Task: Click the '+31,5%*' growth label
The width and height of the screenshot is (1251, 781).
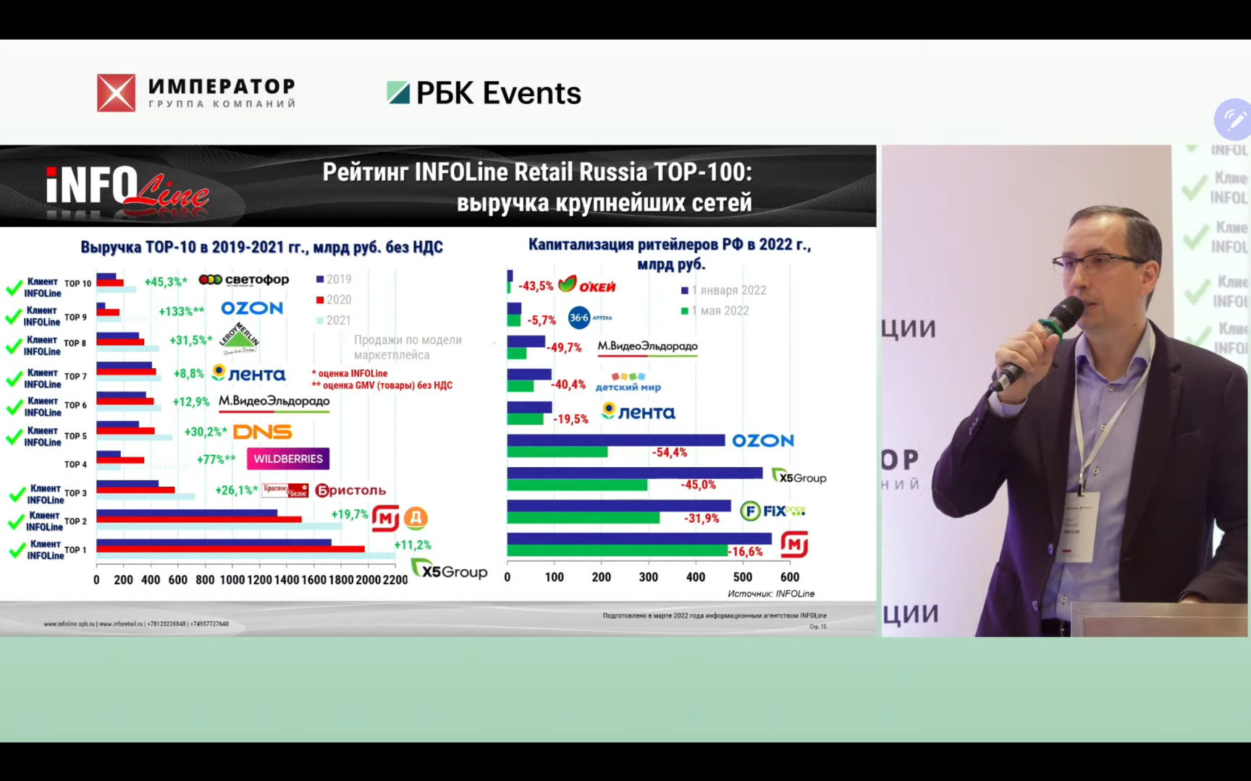Action: [191, 341]
